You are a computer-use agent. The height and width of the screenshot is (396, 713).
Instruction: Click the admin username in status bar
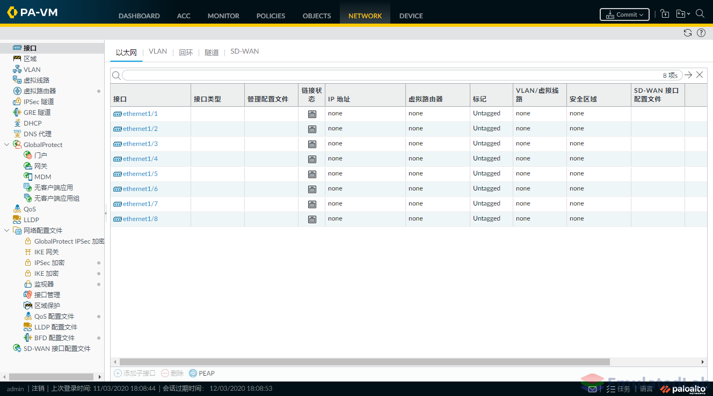15,388
